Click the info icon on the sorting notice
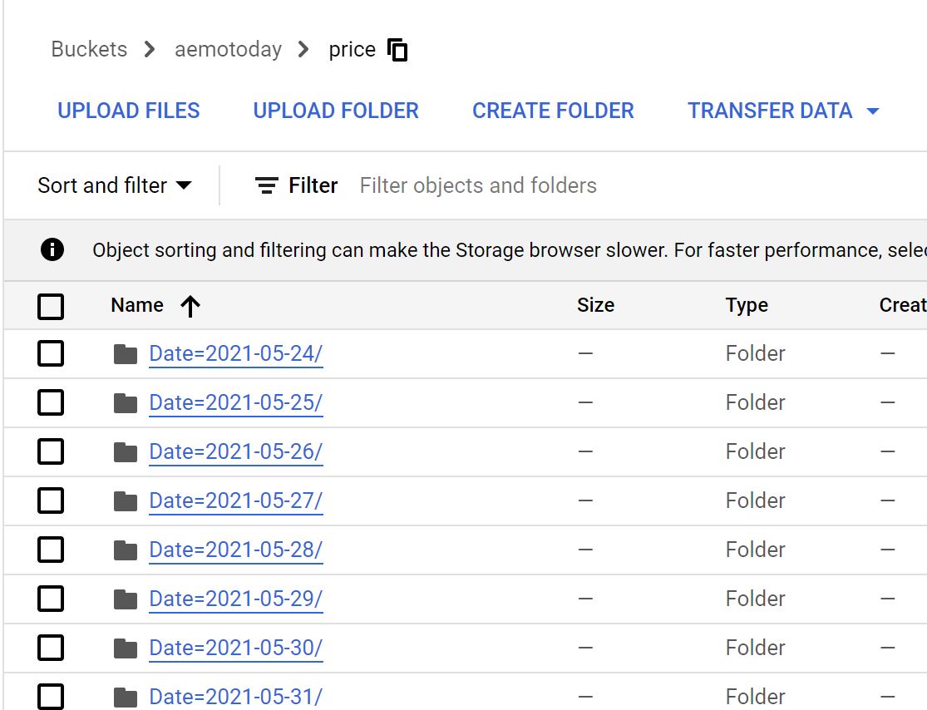The width and height of the screenshot is (927, 710). tap(52, 249)
